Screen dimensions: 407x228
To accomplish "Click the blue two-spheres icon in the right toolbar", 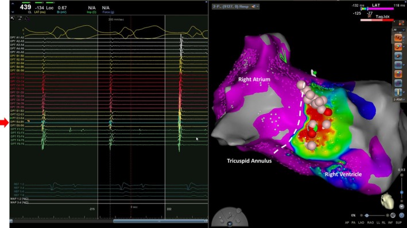I will tap(398, 56).
